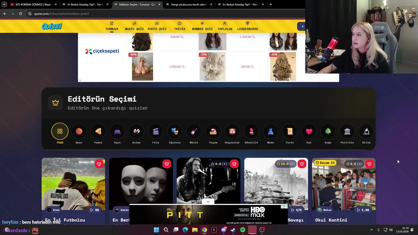The height and width of the screenshot is (235, 418).
Task: Select the Güzellik lipstick category
Action: [251, 133]
